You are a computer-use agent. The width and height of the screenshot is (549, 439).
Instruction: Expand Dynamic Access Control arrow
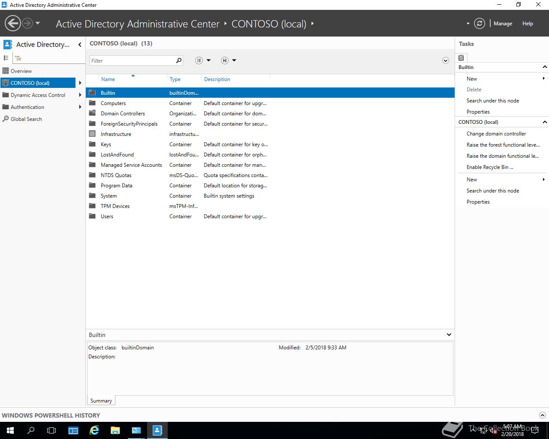80,95
